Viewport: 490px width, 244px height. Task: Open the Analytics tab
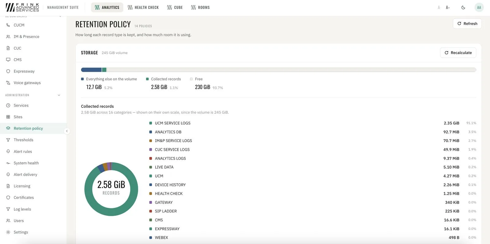107,7
